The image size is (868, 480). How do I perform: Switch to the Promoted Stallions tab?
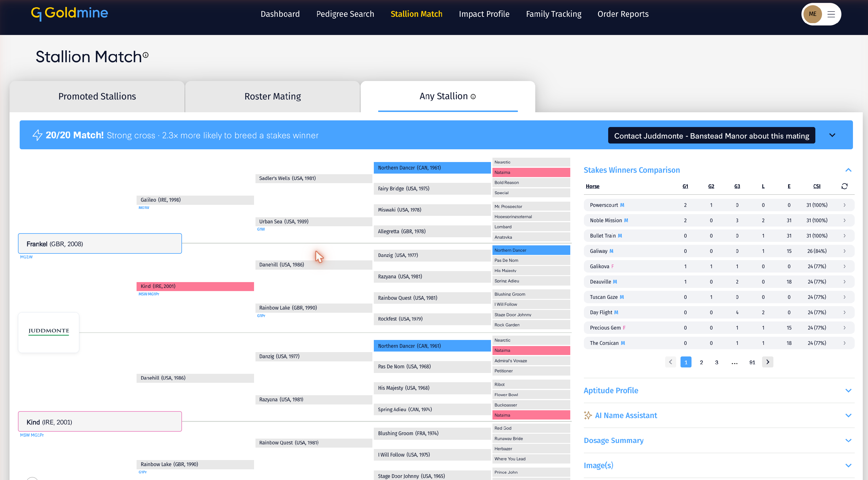tap(97, 97)
